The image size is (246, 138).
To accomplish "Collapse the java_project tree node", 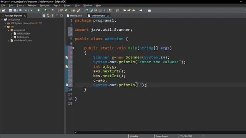I will [x=2, y=20].
